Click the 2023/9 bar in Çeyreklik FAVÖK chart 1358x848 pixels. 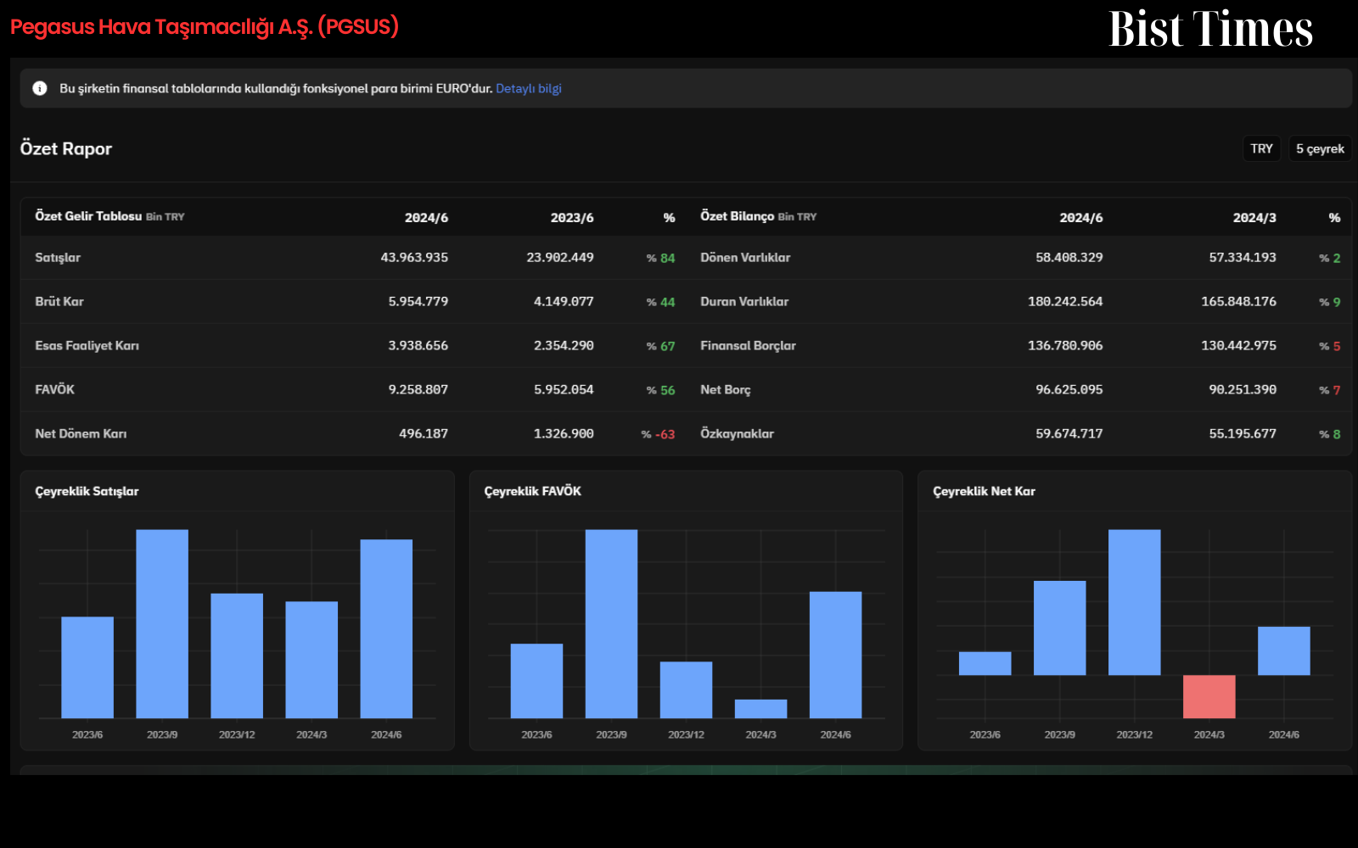611,624
